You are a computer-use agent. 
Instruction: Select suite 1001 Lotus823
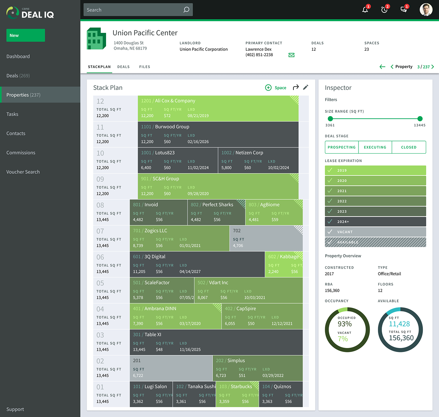tap(178, 160)
